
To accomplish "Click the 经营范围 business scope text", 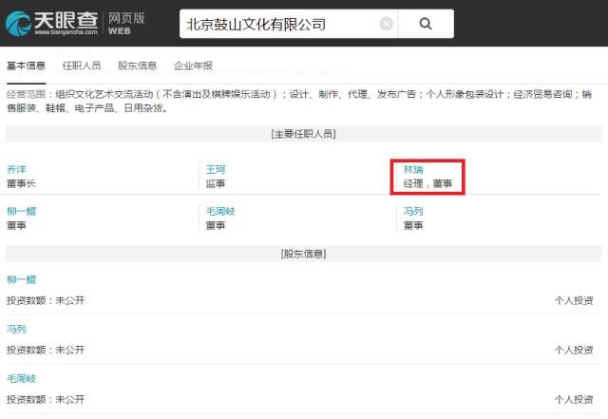I will coord(299,101).
